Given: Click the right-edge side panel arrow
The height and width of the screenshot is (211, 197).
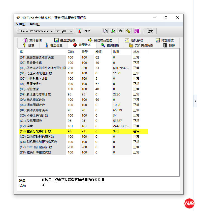Looking at the screenshot, I should tap(195, 101).
